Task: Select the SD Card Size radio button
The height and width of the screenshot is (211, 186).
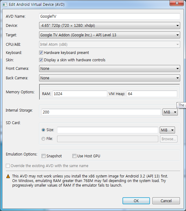Action: [x=43, y=130]
